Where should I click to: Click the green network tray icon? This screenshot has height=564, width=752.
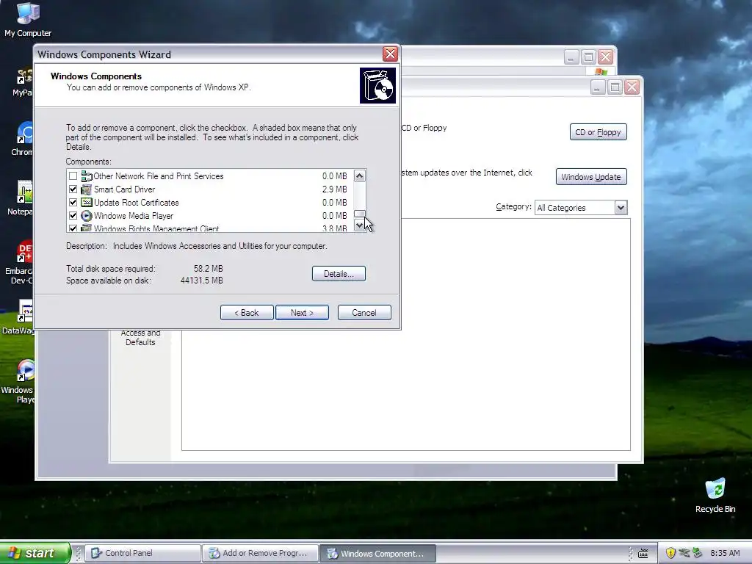point(697,553)
